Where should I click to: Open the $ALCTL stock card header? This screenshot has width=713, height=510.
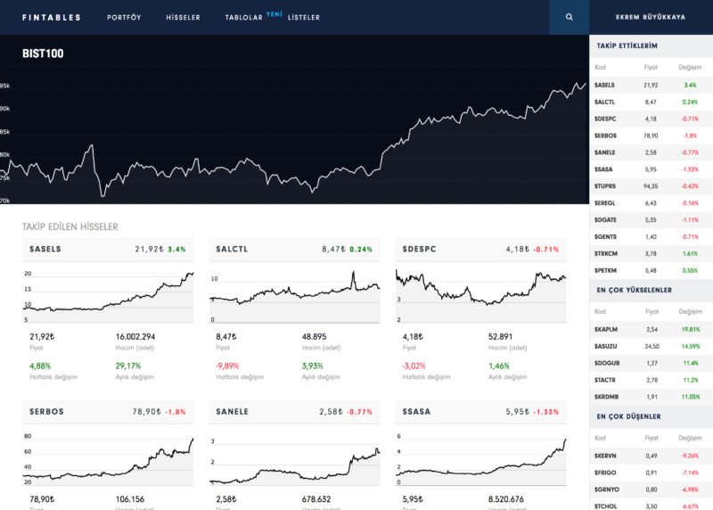tap(233, 249)
